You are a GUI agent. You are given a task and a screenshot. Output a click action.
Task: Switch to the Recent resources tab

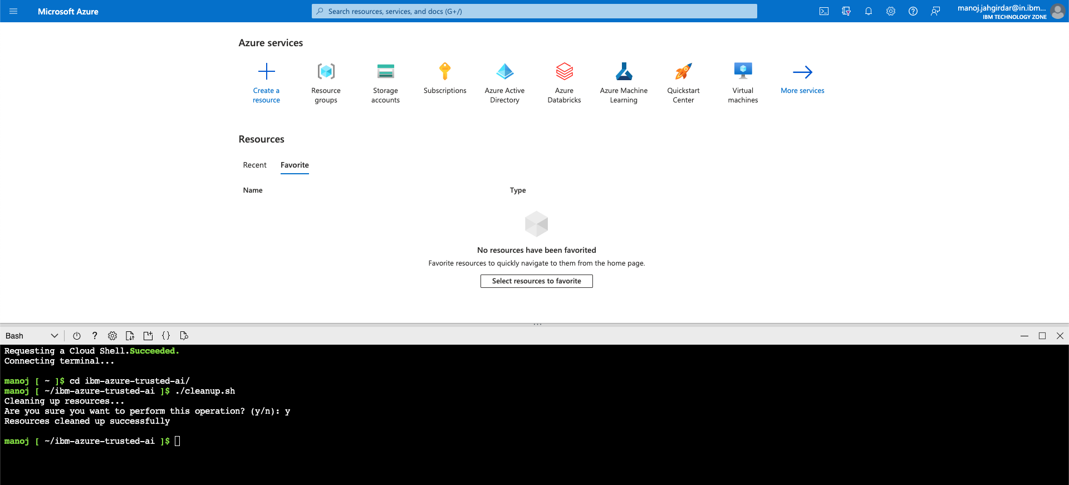[254, 165]
